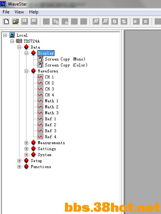The image size is (161, 214).
Task: Select the Ref 1 waveform label
Action: (x=50, y=119)
